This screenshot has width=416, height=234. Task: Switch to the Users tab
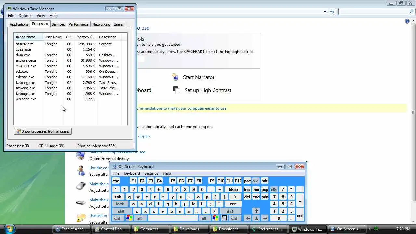[118, 24]
